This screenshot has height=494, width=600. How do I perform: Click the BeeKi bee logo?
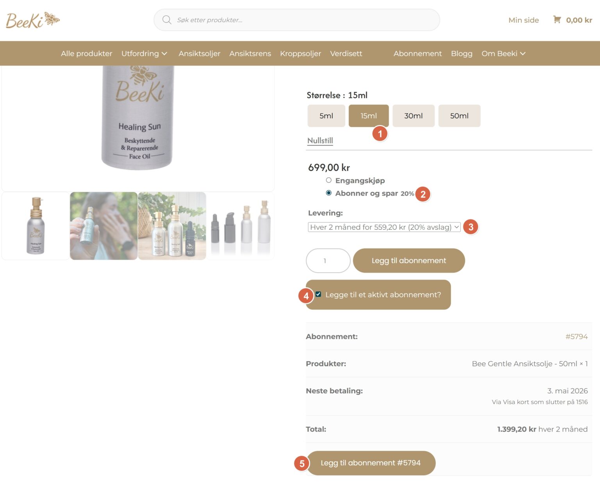pos(33,20)
